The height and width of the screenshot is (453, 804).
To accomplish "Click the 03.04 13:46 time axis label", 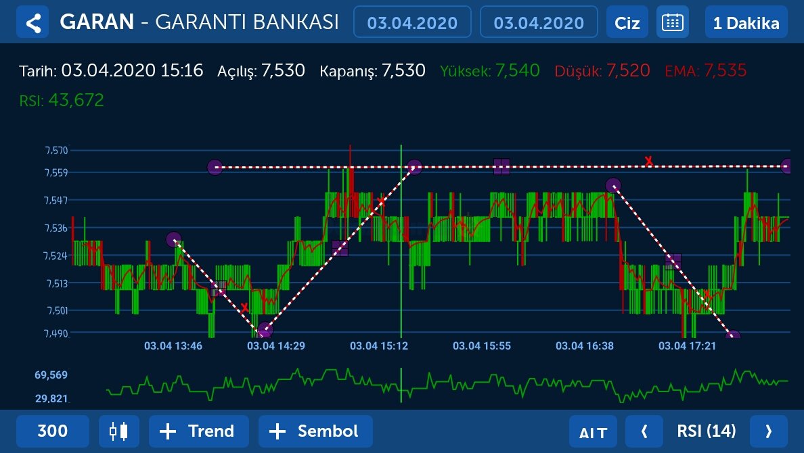I will [x=173, y=346].
